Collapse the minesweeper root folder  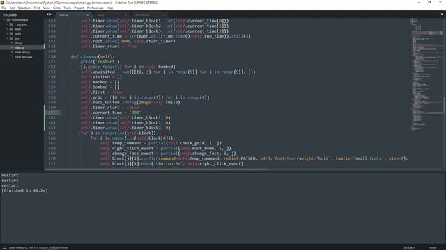click(5, 20)
